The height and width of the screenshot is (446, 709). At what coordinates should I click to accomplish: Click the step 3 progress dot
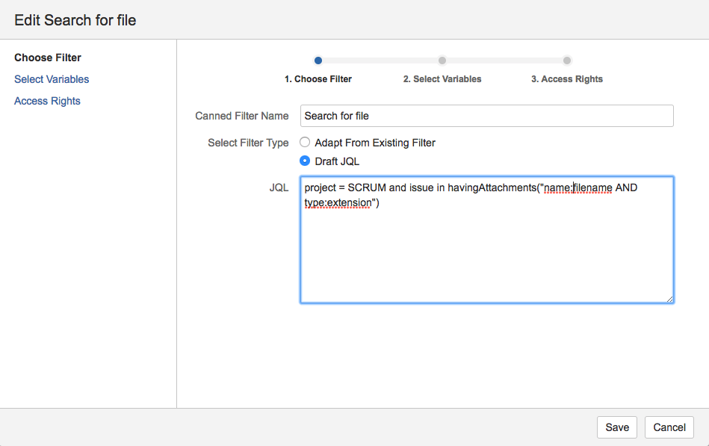tap(566, 61)
